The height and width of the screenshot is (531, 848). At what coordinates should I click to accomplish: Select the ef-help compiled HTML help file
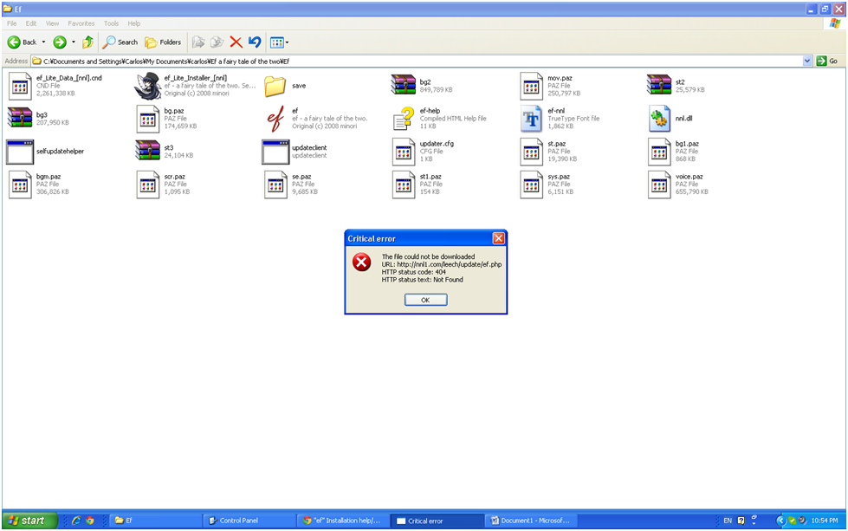coord(404,118)
